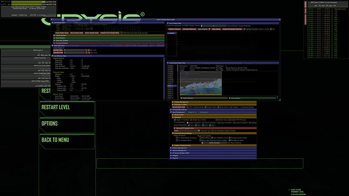Viewport: 349px width, 196px height.
Task: Collapse the Live RenderTarget View header
Action: coord(223,63)
